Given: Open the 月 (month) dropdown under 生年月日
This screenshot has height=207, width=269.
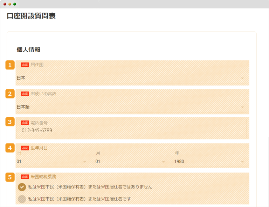Looking at the screenshot, I should coord(130,162).
